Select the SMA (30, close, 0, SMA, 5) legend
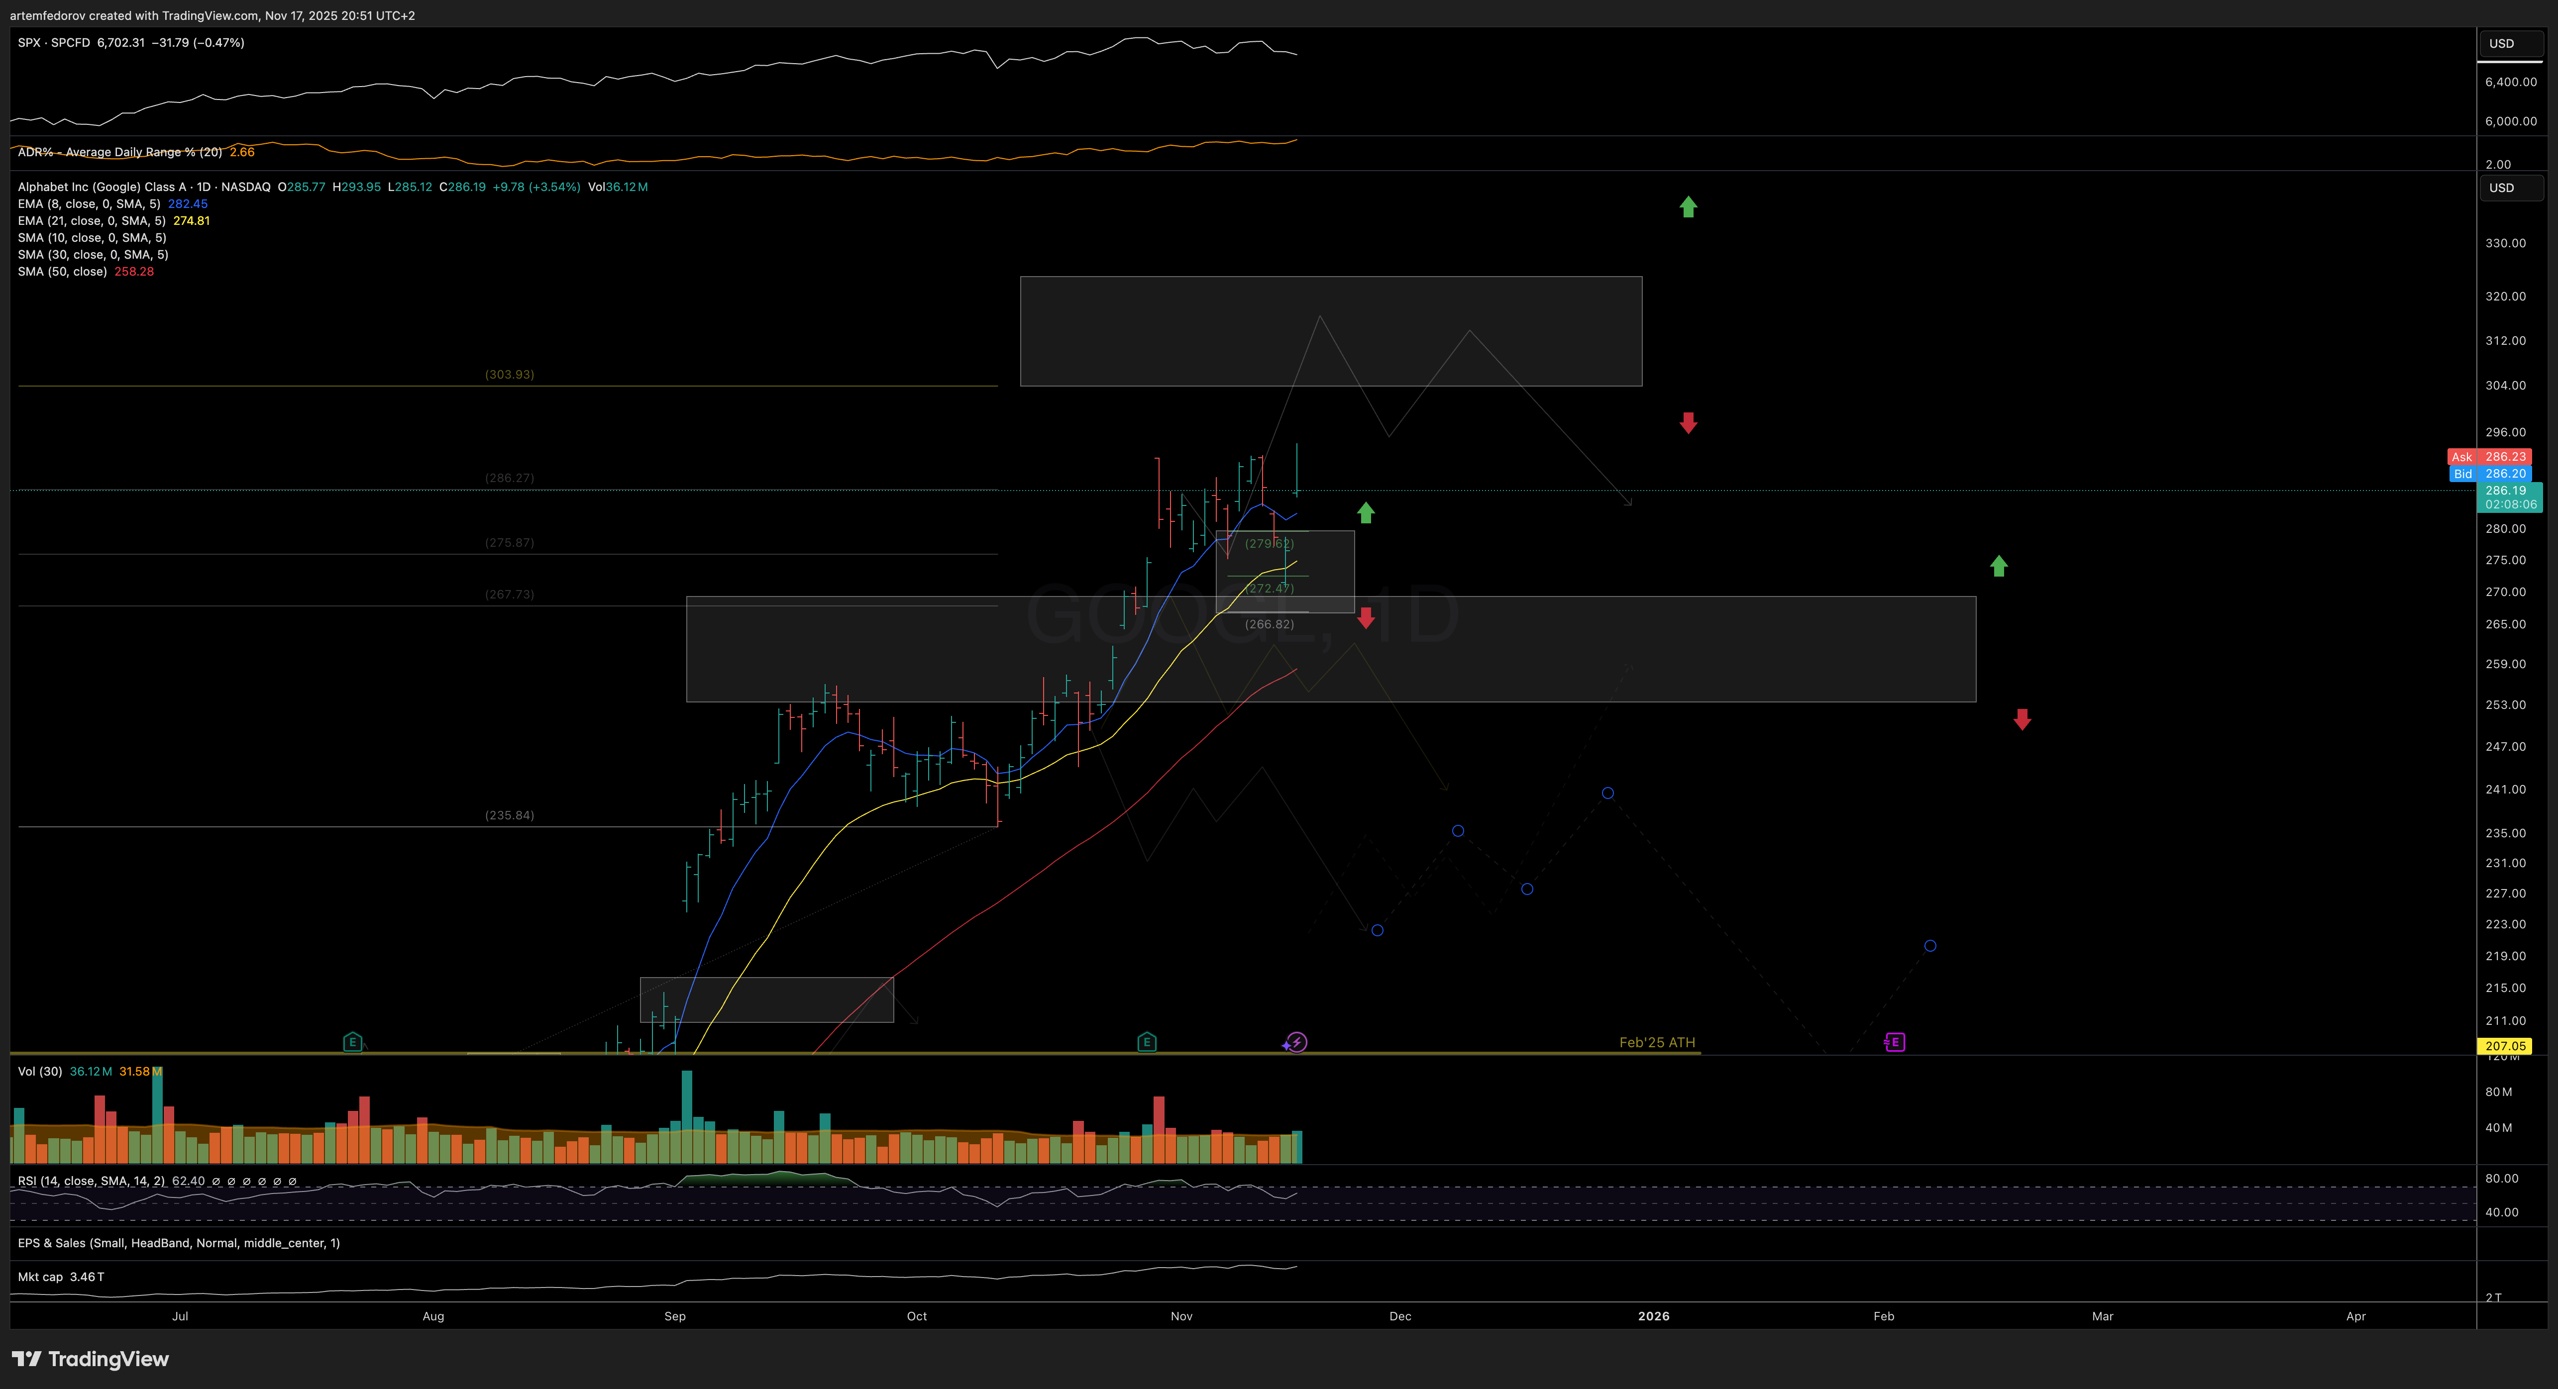 pos(94,254)
